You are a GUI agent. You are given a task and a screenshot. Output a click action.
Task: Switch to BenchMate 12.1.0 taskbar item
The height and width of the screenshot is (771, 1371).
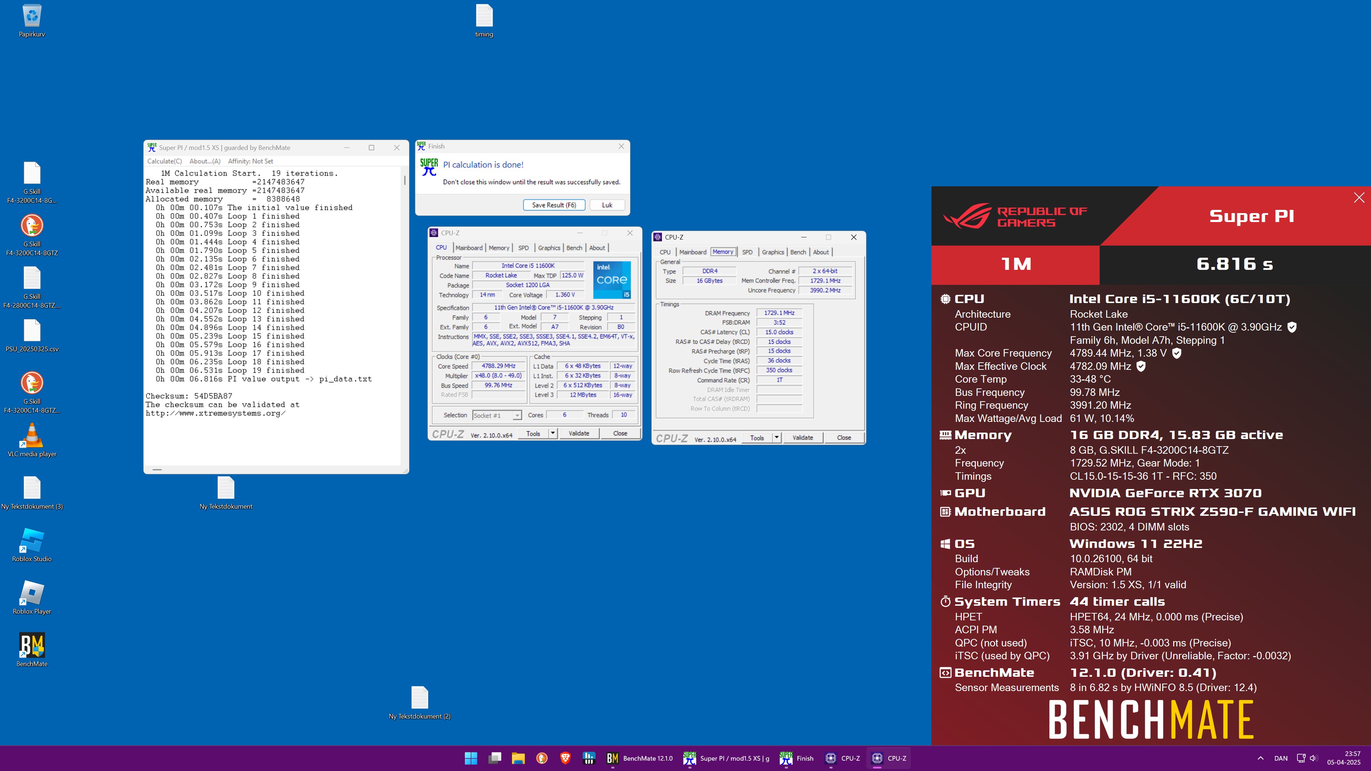pyautogui.click(x=640, y=758)
